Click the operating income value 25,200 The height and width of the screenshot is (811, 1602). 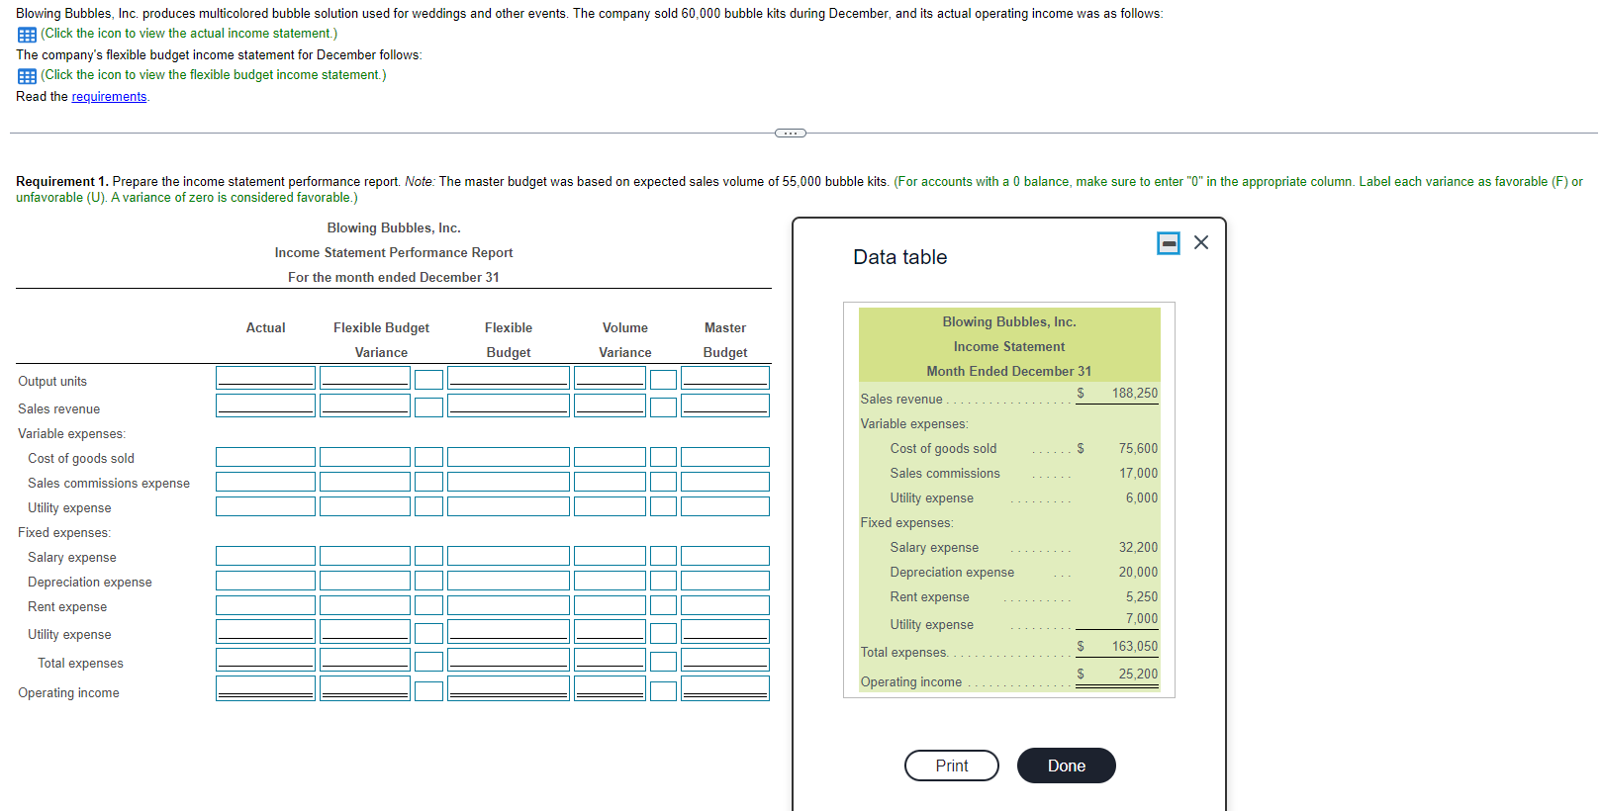pos(1138,675)
